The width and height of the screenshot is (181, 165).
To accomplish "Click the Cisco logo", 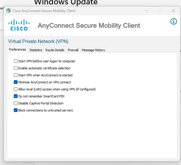I will pos(19,25).
